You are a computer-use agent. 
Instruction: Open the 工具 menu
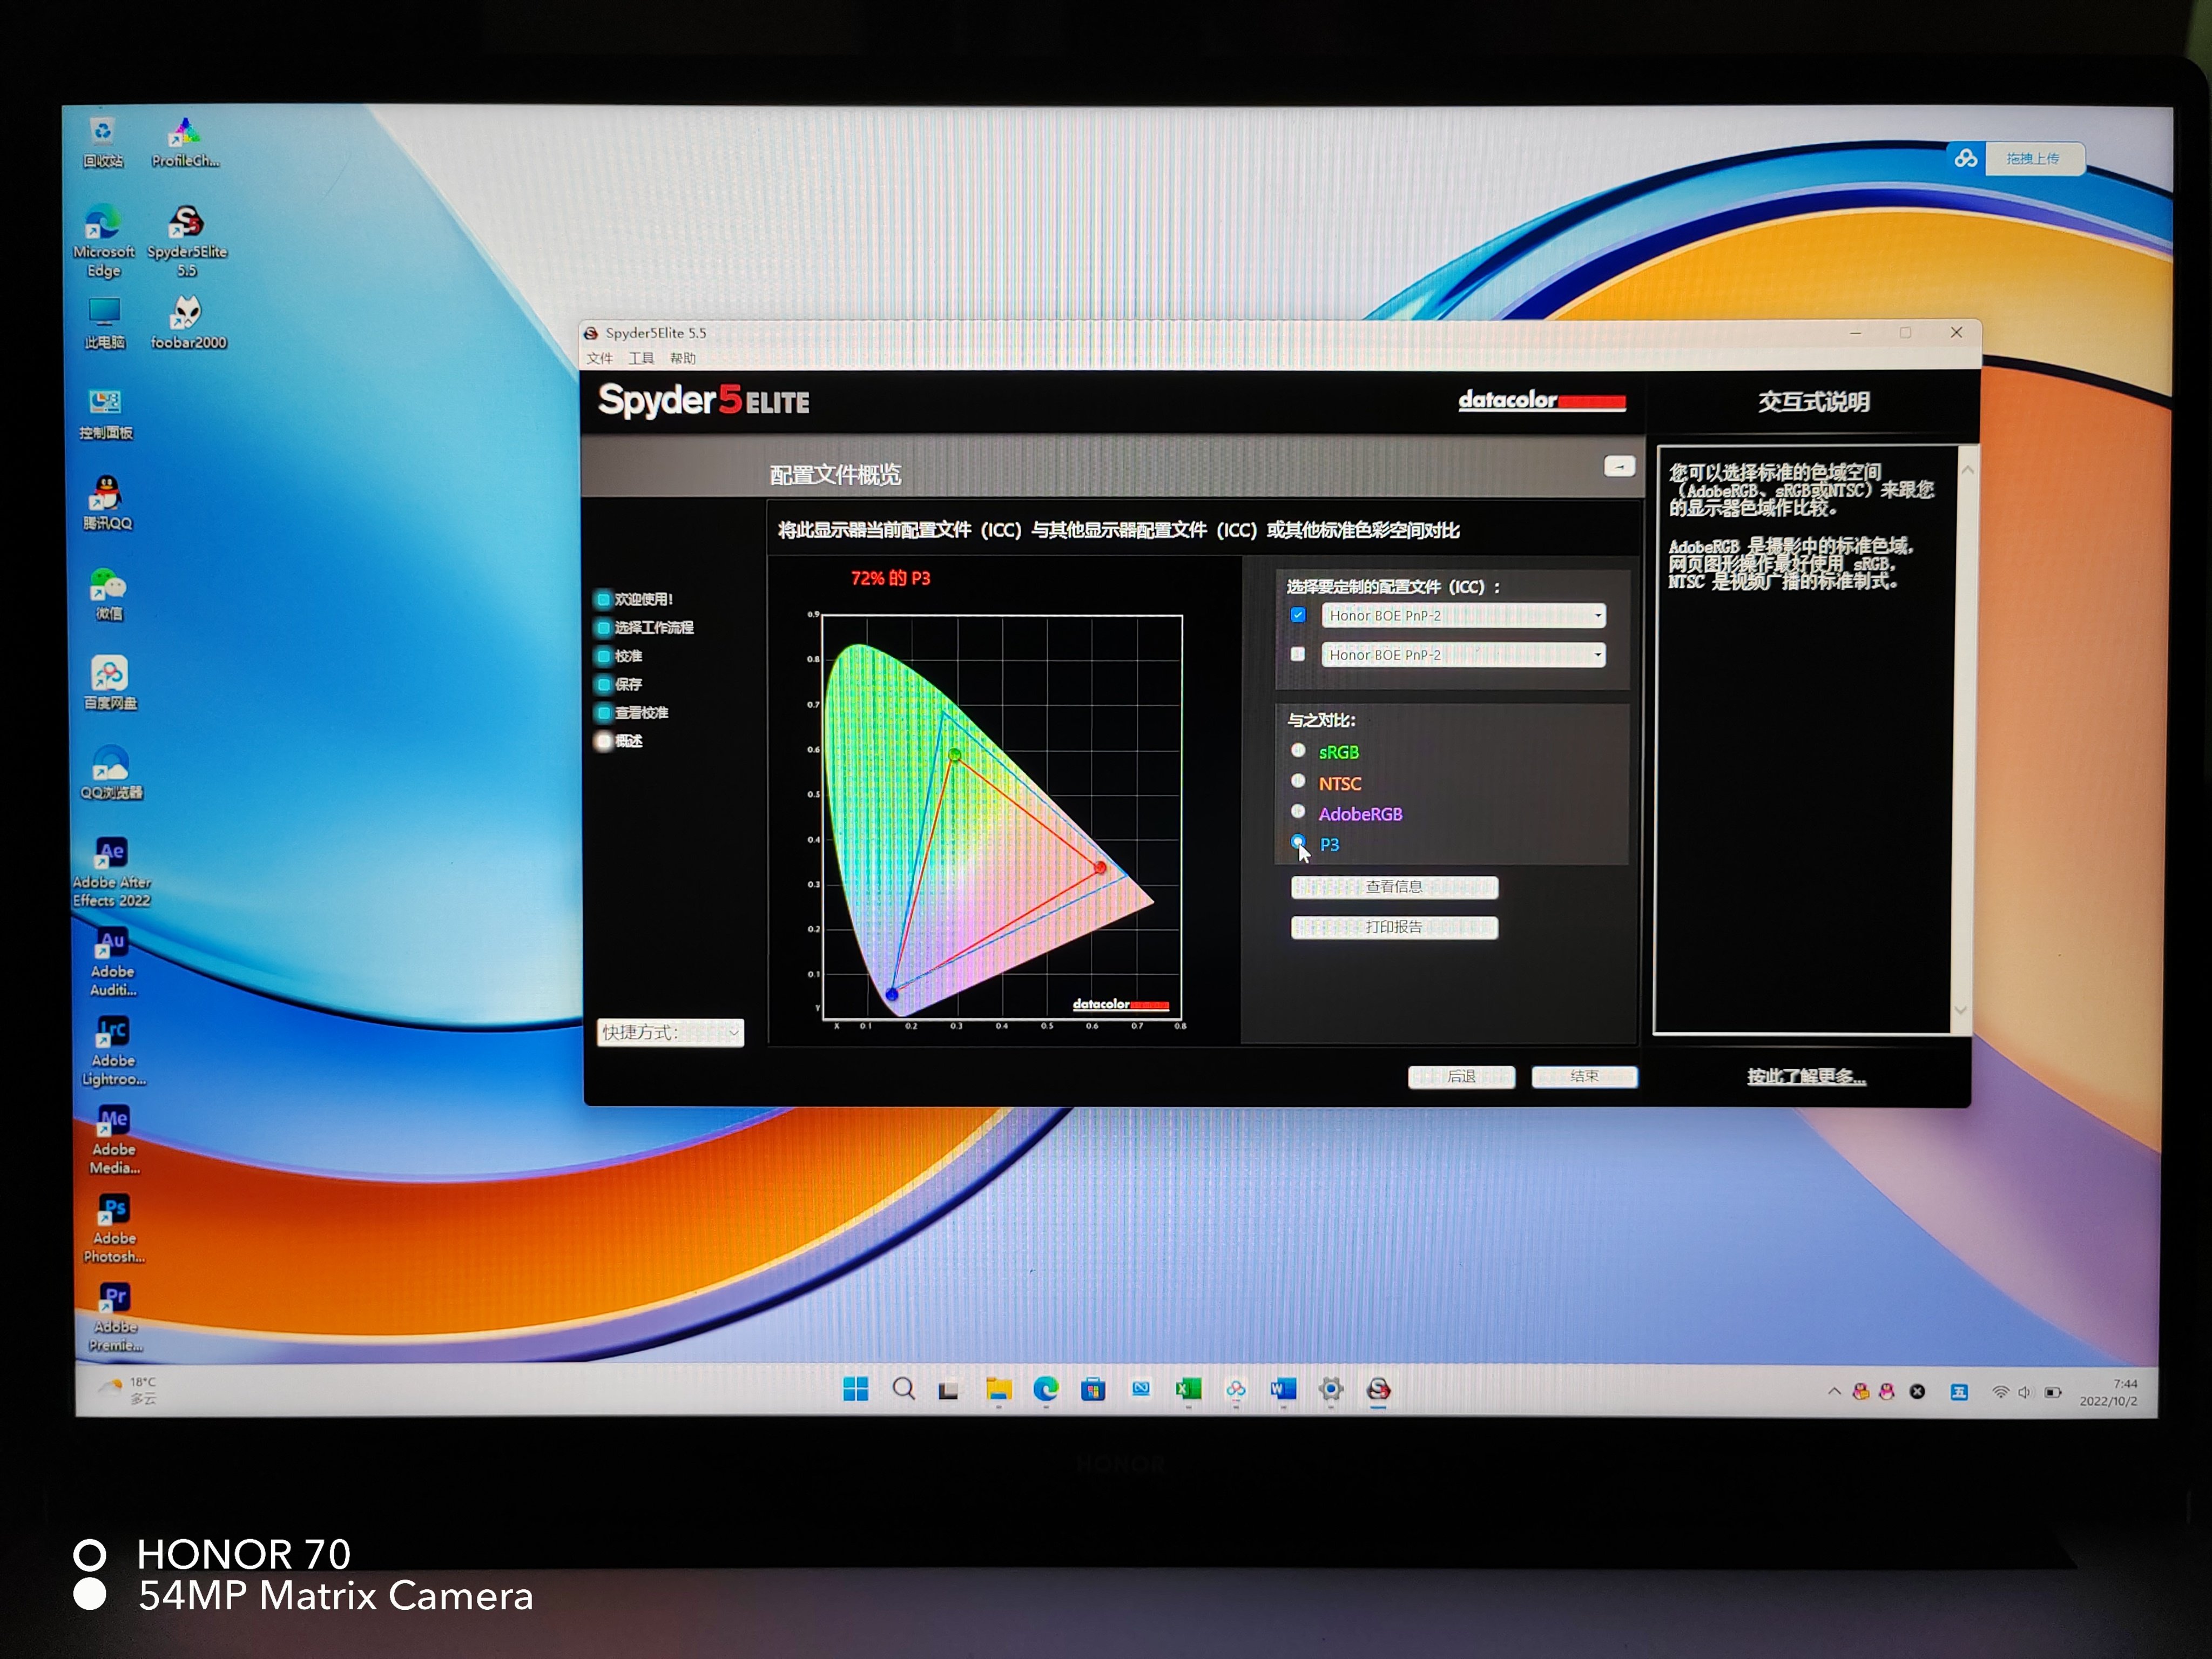pos(640,358)
